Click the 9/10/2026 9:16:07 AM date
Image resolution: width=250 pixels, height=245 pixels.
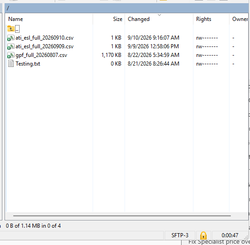pos(153,38)
